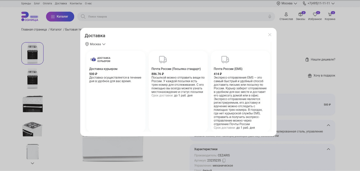Click the 886.76 ₽ price
The width and height of the screenshot is (360, 171).
[x=158, y=74]
